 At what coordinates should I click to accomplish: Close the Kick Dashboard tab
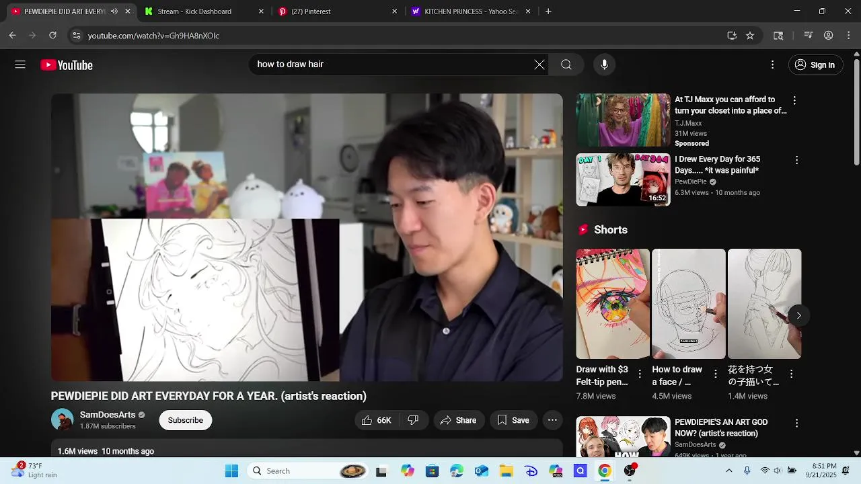(x=261, y=11)
